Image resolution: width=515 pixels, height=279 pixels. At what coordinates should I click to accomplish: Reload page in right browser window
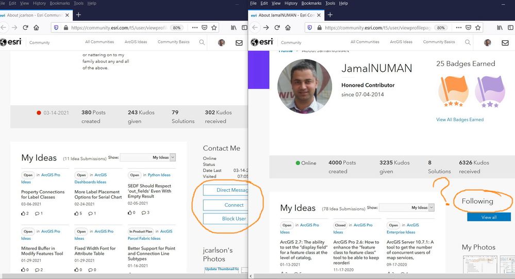277,28
